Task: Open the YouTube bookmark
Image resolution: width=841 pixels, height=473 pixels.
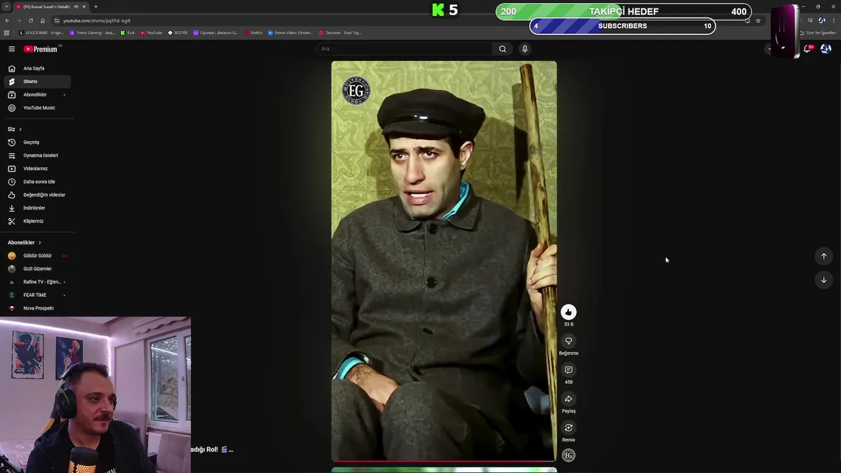Action: 151,33
